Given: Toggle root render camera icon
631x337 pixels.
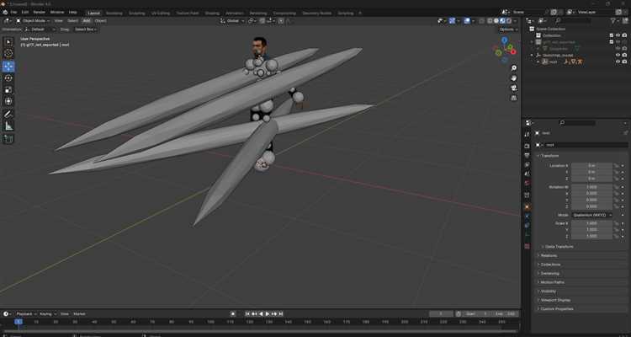Looking at the screenshot, I should 624,62.
